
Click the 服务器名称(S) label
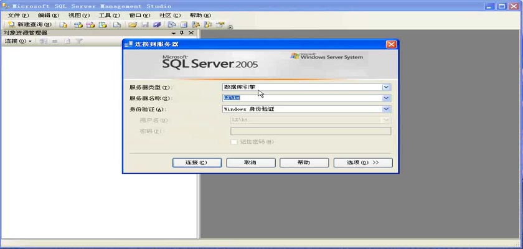coord(151,98)
